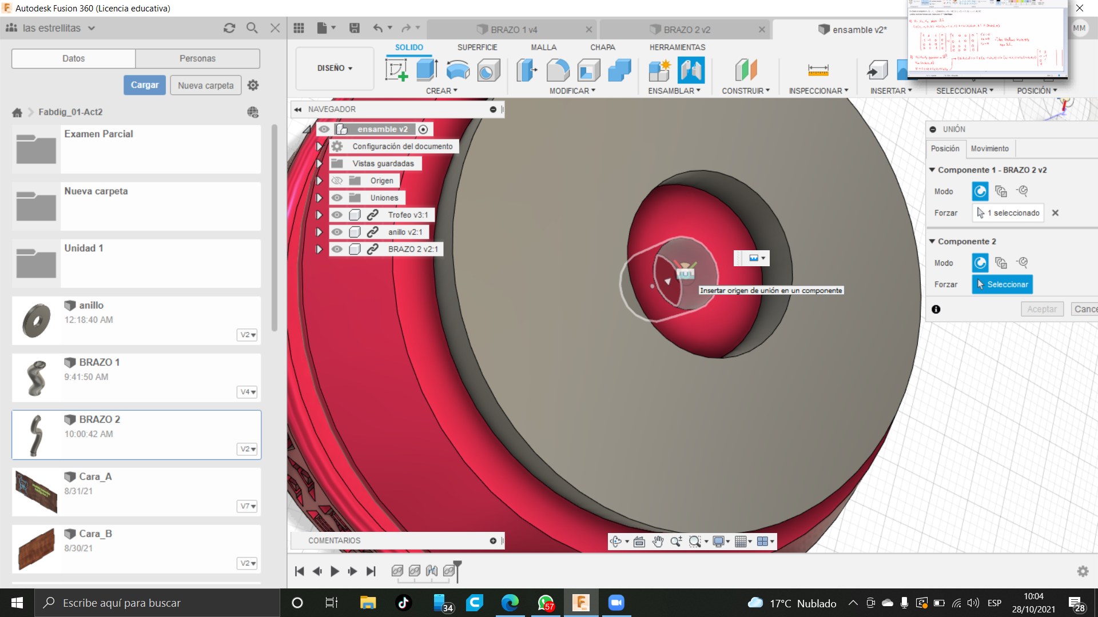Play the design timeline

click(x=335, y=571)
